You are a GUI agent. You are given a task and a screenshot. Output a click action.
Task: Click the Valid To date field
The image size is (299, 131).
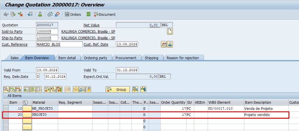point(127,70)
